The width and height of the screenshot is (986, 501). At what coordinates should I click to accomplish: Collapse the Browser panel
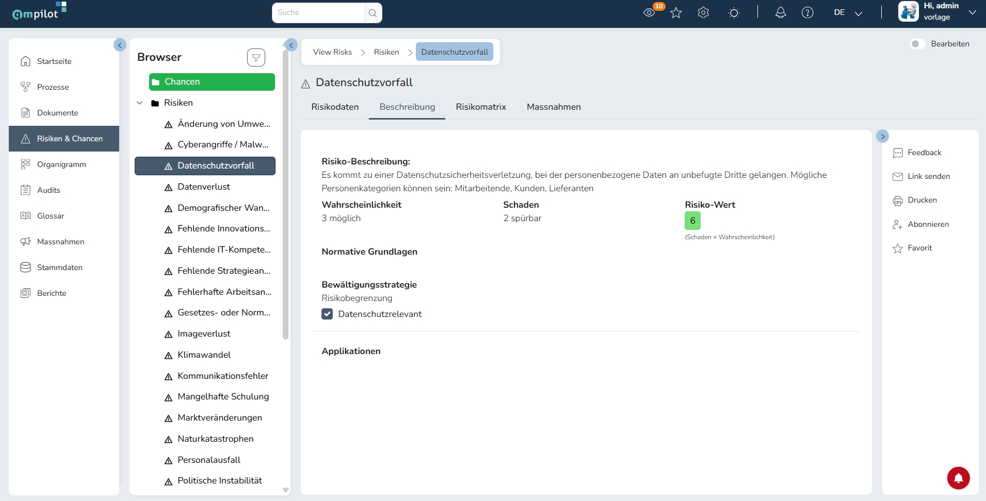point(291,45)
